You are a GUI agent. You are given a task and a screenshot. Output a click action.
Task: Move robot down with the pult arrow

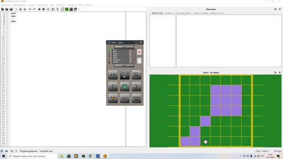coord(125,98)
